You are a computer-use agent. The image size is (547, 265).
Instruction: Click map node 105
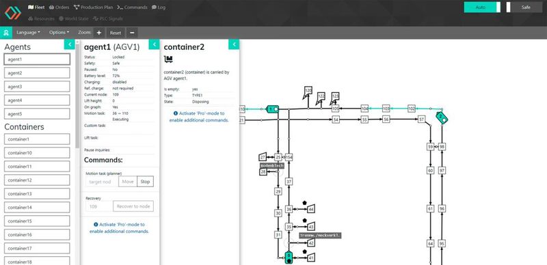click(x=335, y=109)
